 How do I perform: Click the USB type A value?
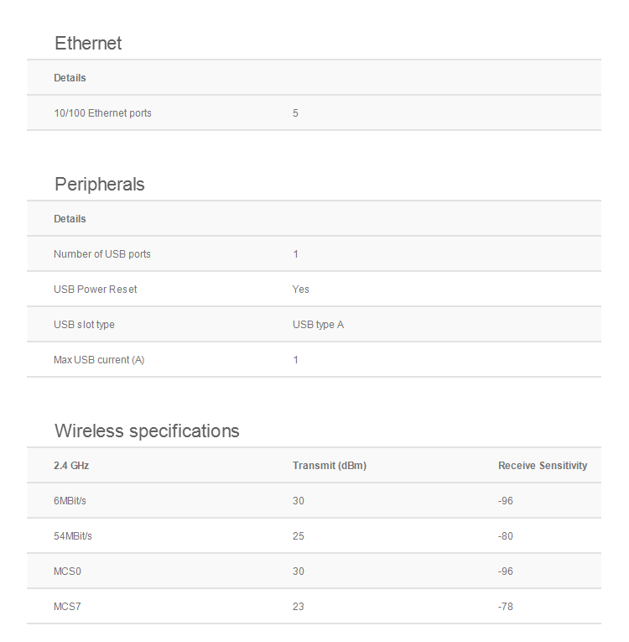pos(318,325)
